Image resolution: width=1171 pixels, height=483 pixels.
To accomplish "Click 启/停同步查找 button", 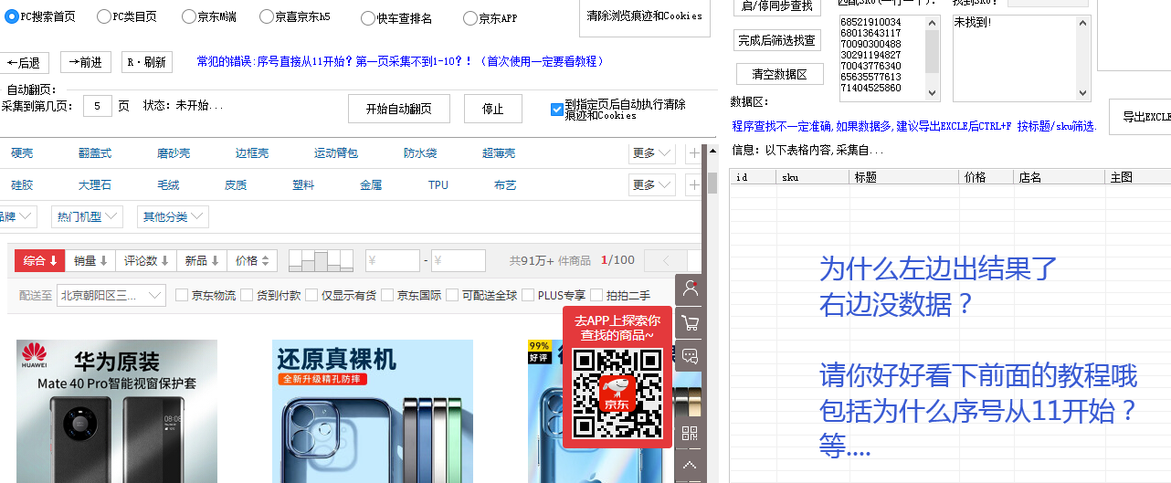I will click(x=777, y=6).
